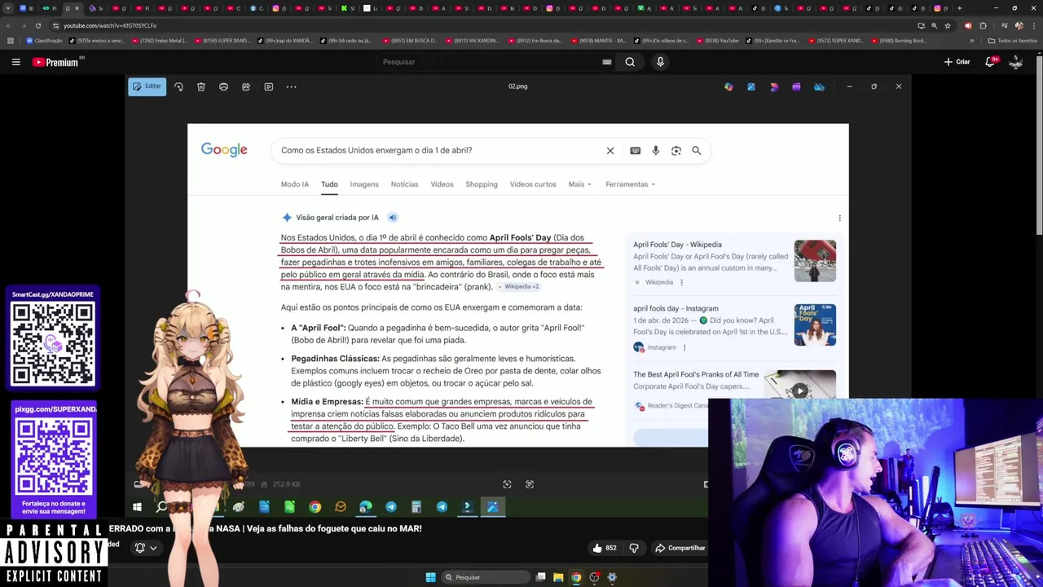Like the video with thumbs up 852
Screen dimensions: 1043x587
pos(604,548)
